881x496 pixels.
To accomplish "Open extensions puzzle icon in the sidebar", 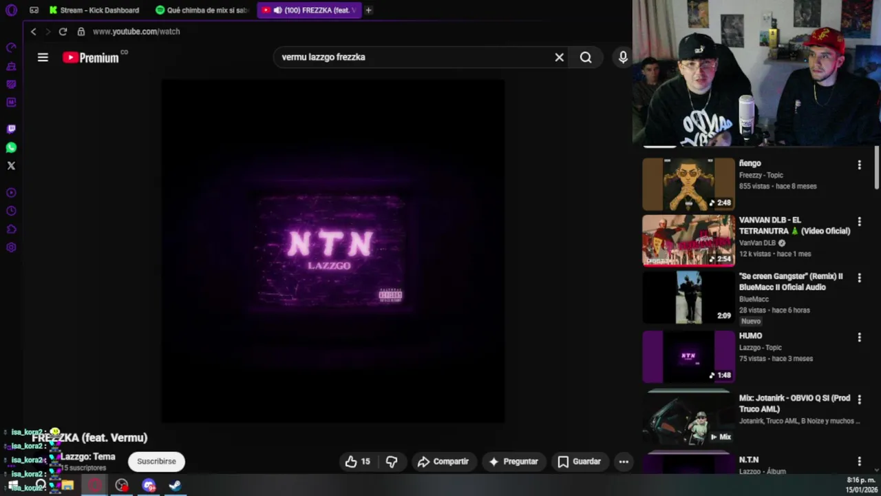I will pyautogui.click(x=11, y=229).
